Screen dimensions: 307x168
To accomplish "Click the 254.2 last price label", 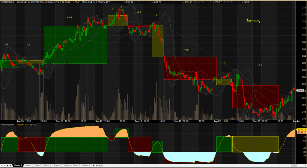I will (300, 90).
